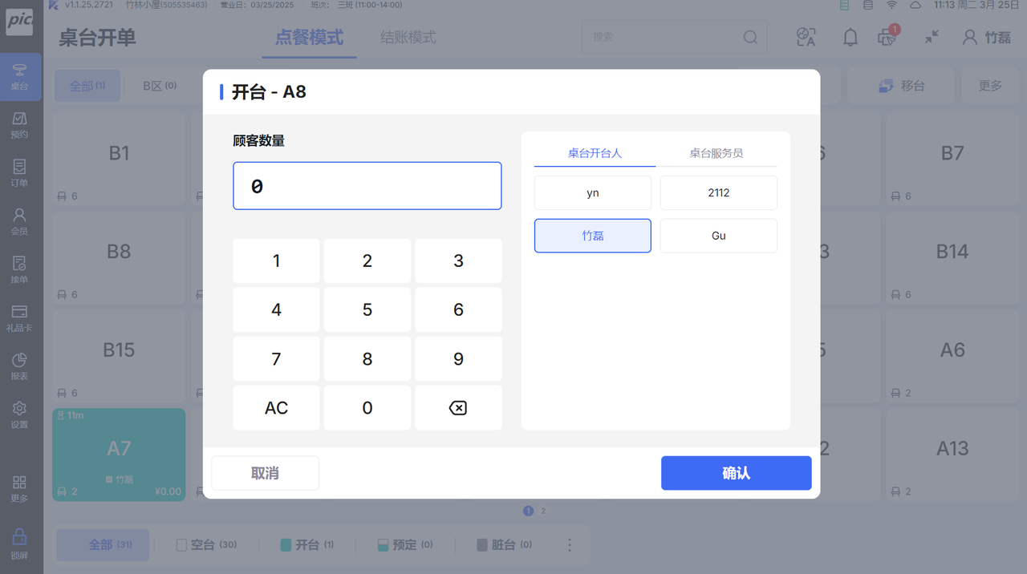This screenshot has width=1027, height=574.
Task: Switch to the 结账模式 tab
Action: (408, 37)
